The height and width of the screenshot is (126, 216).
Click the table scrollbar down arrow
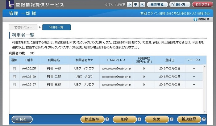coord(205,112)
